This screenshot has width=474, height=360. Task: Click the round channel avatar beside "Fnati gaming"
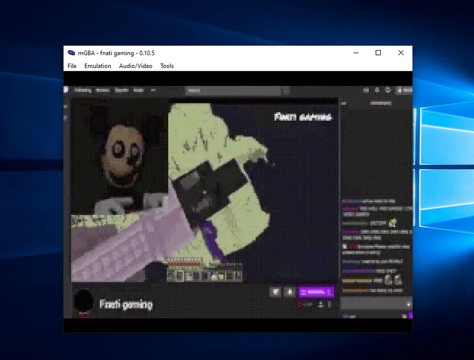coord(84,300)
